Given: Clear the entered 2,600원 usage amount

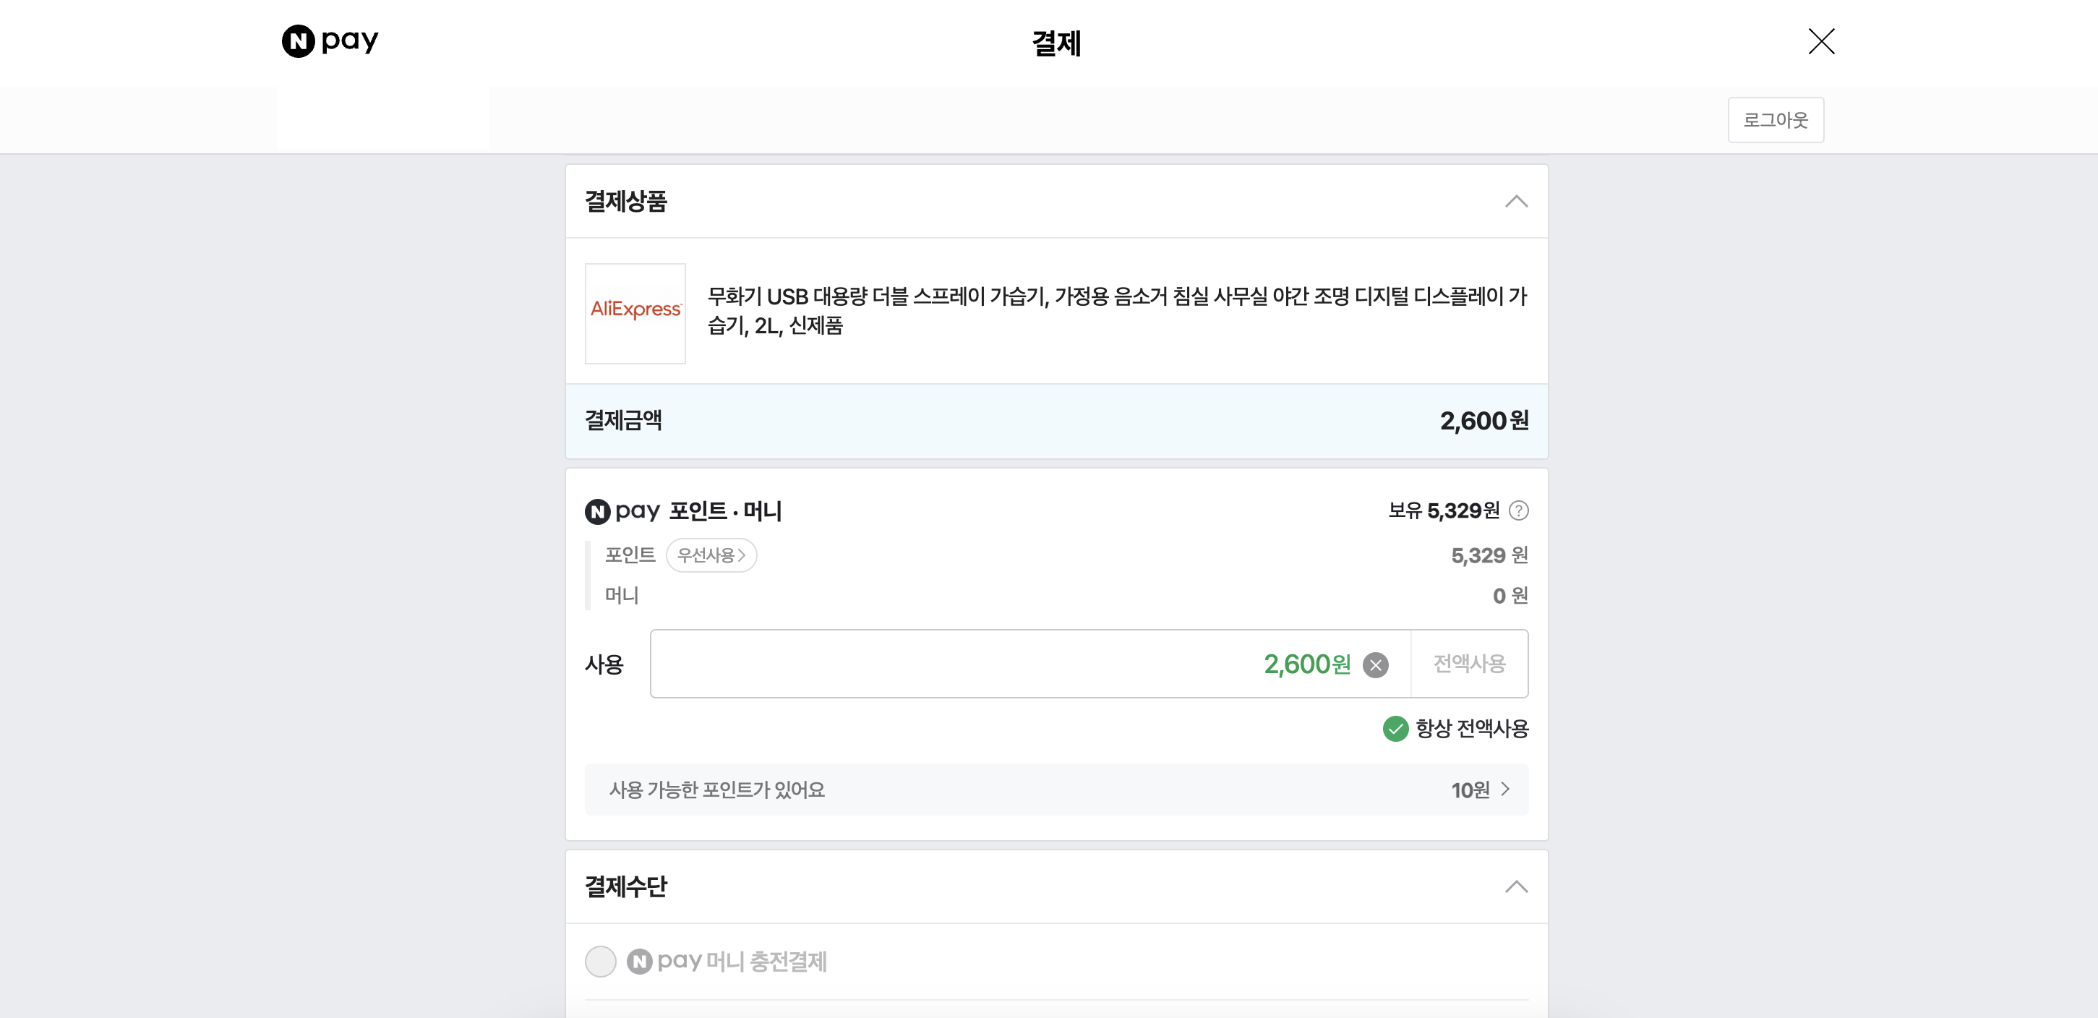Looking at the screenshot, I should point(1376,664).
